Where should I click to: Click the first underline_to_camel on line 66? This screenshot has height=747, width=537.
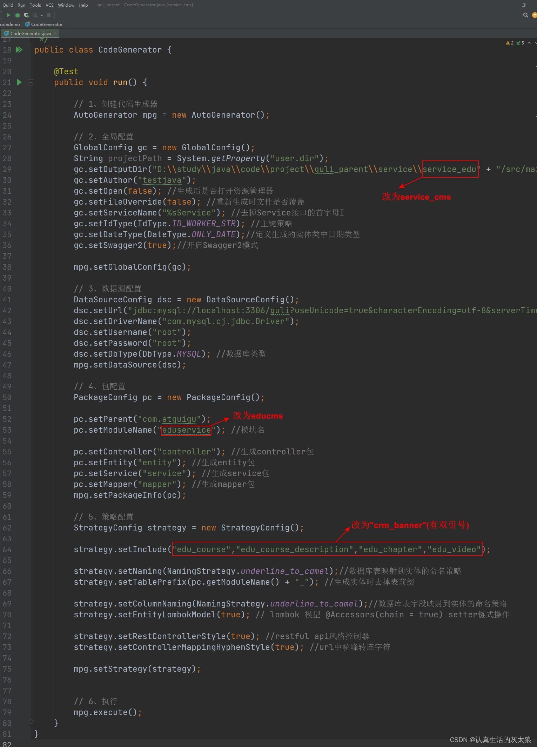tap(284, 571)
